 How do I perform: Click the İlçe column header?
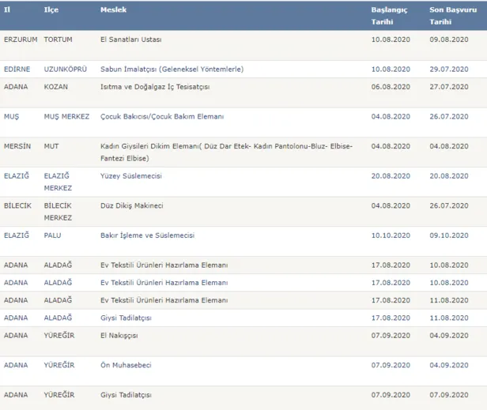coord(51,10)
